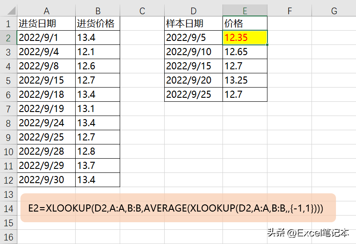Select row 7 header
This screenshot has height=244, width=356.
click(8, 109)
